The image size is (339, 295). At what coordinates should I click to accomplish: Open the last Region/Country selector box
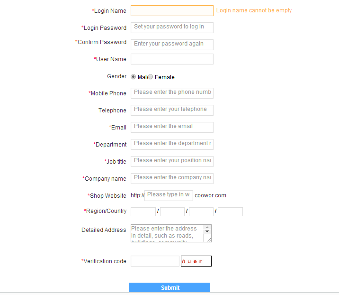pyautogui.click(x=230, y=212)
